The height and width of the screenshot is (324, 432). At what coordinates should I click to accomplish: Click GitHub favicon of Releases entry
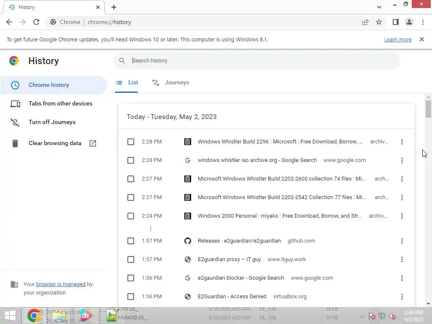pos(188,241)
